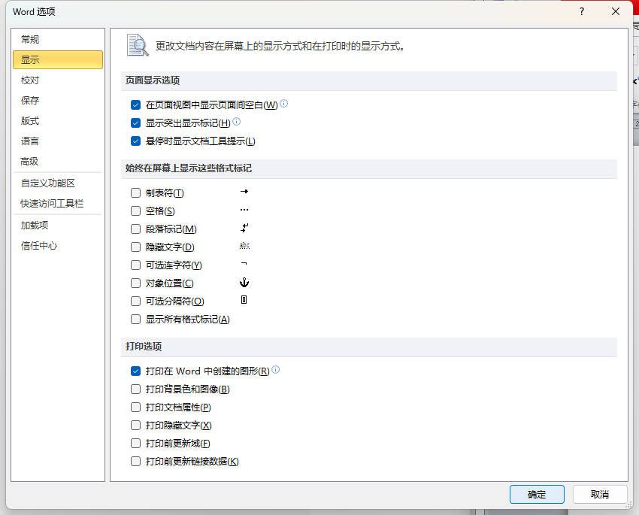Screen dimensions: 639x515
Task: Enable 打印文档属性 checkbox
Action: (x=136, y=407)
